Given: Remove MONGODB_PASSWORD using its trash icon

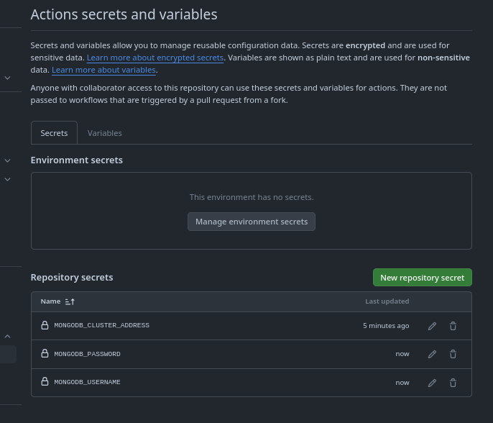Looking at the screenshot, I should 453,354.
